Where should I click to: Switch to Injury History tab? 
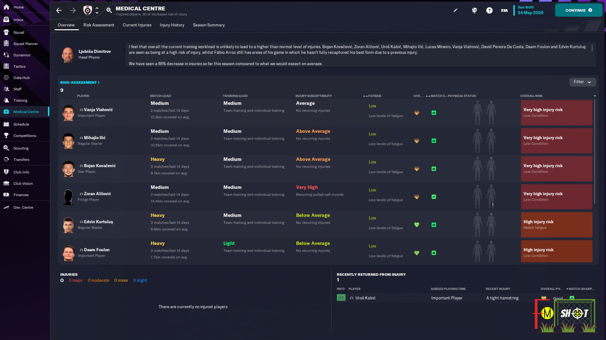172,25
